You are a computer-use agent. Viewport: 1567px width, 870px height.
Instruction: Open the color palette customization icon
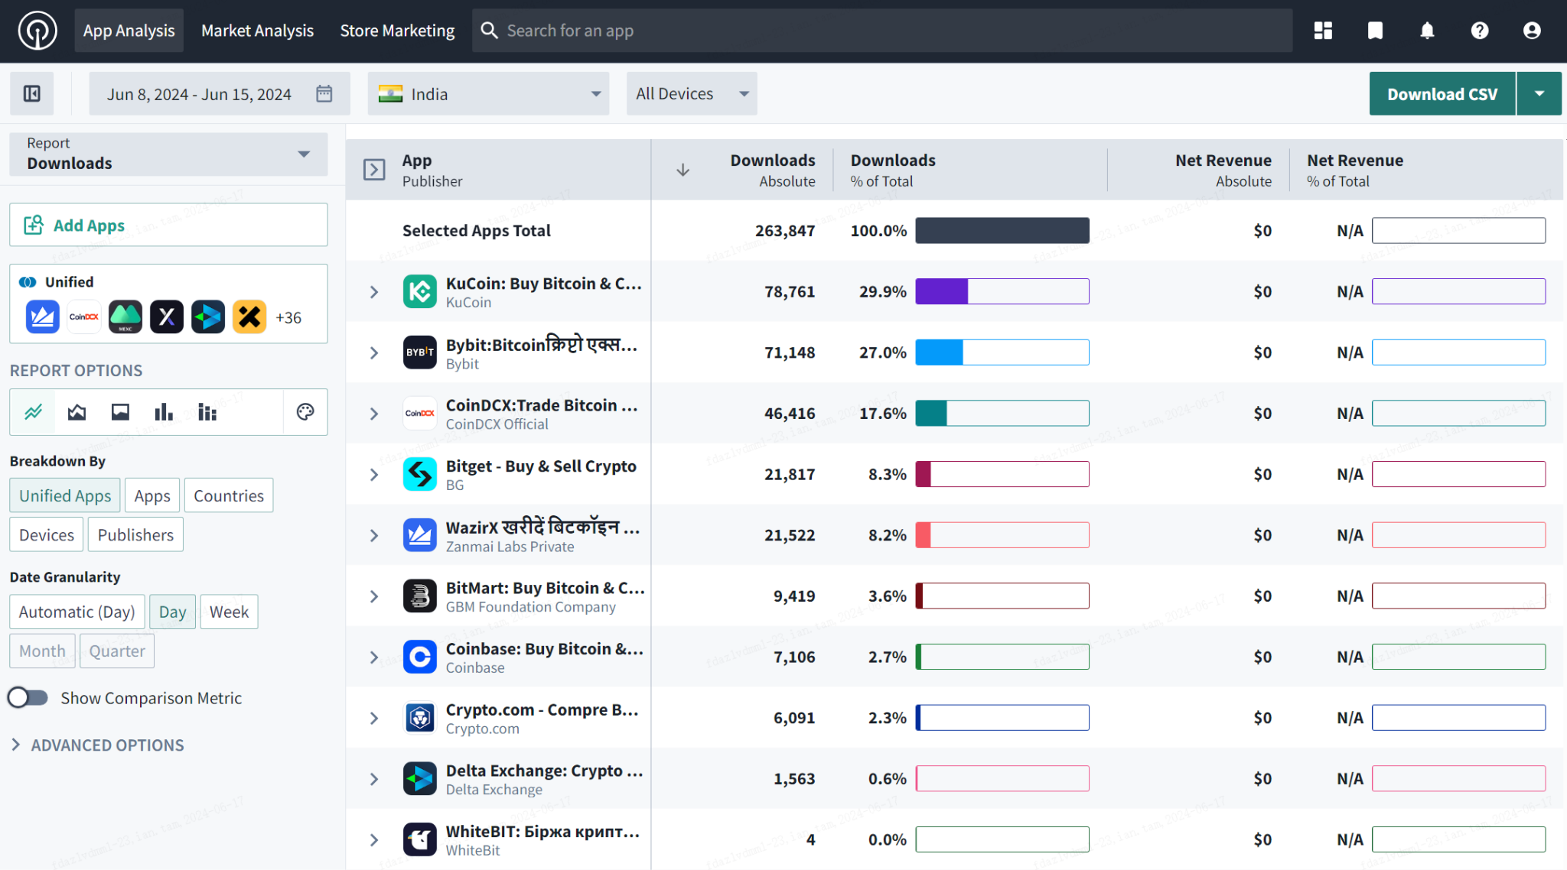click(305, 412)
